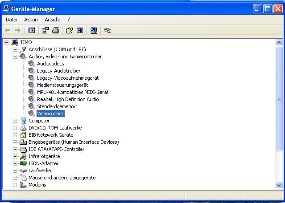Image resolution: width=285 pixels, height=203 pixels.
Task: Expand DVD/CD-ROM-Laufwerke
Action: click(15, 128)
